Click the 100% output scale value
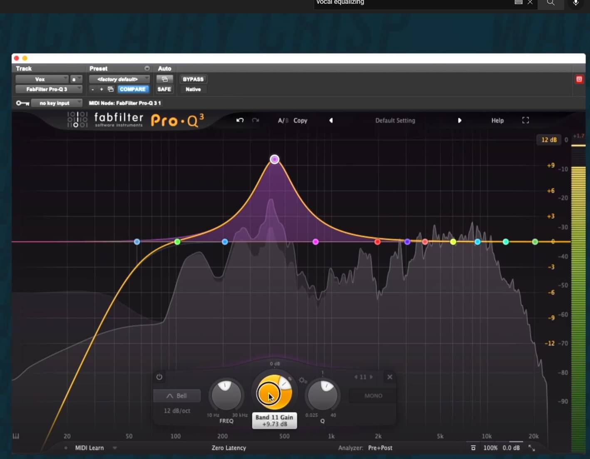 [490, 448]
